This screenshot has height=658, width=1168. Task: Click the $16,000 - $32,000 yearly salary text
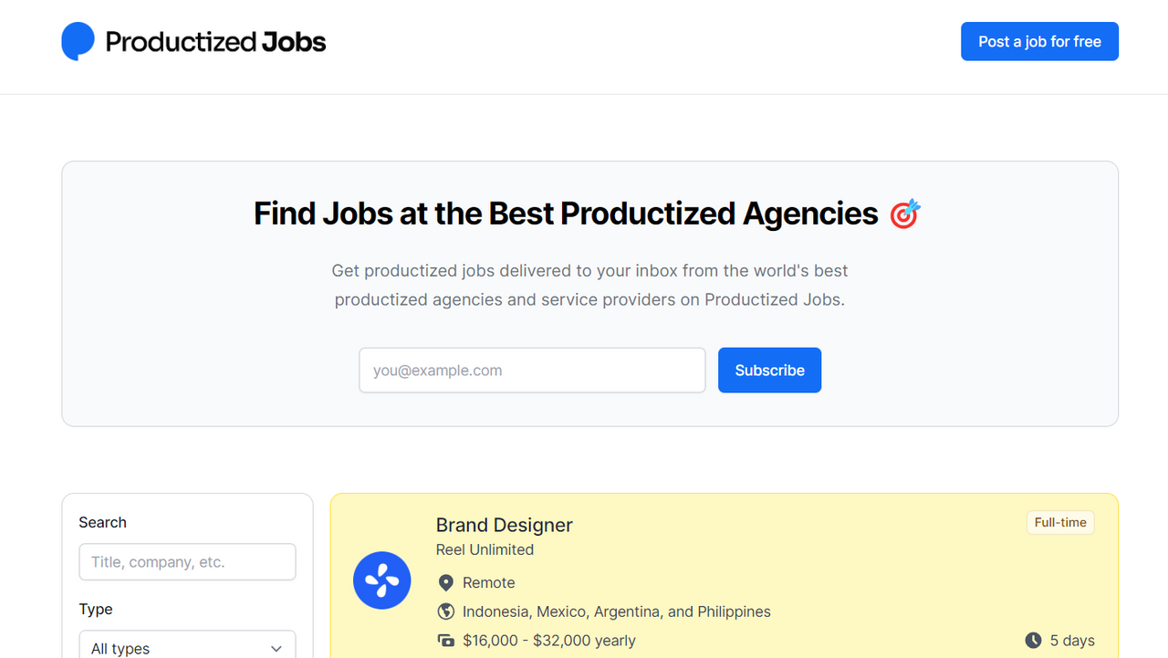[549, 641]
